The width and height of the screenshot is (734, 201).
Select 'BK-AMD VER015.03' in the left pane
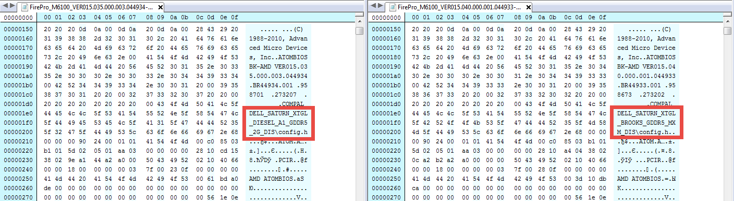click(x=278, y=67)
